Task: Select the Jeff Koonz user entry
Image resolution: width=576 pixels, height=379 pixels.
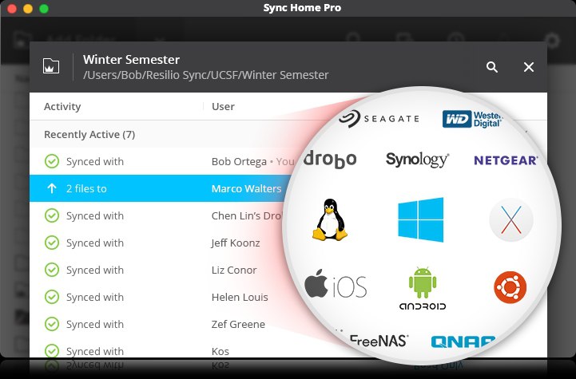Action: (x=236, y=243)
